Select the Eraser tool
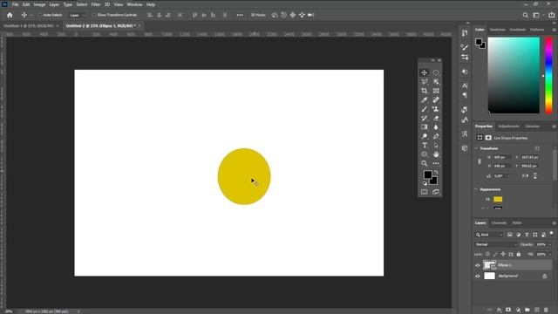Image resolution: width=558 pixels, height=314 pixels. coord(436,119)
